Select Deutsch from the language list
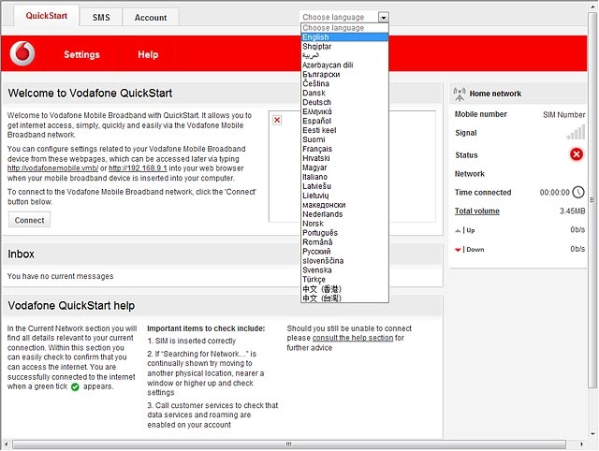This screenshot has height=451, width=599. (x=344, y=102)
